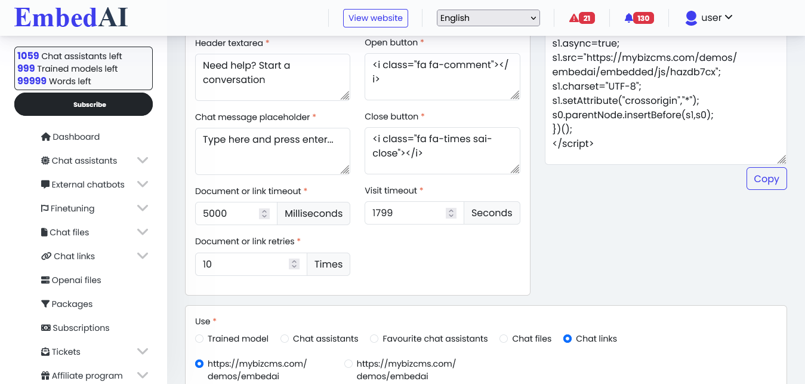Grab the Header textarea resize handle
Viewport: 805px width, 384px height.
[345, 96]
